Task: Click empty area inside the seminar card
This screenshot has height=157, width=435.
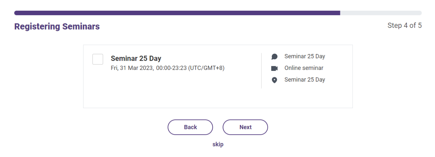Action: [172, 91]
